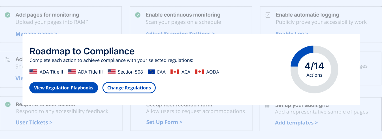382x139 pixels.
Task: Open the User Tickets link
Action: [34, 123]
